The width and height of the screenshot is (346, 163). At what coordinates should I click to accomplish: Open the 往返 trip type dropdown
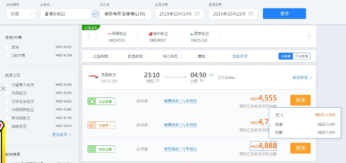click(x=21, y=14)
